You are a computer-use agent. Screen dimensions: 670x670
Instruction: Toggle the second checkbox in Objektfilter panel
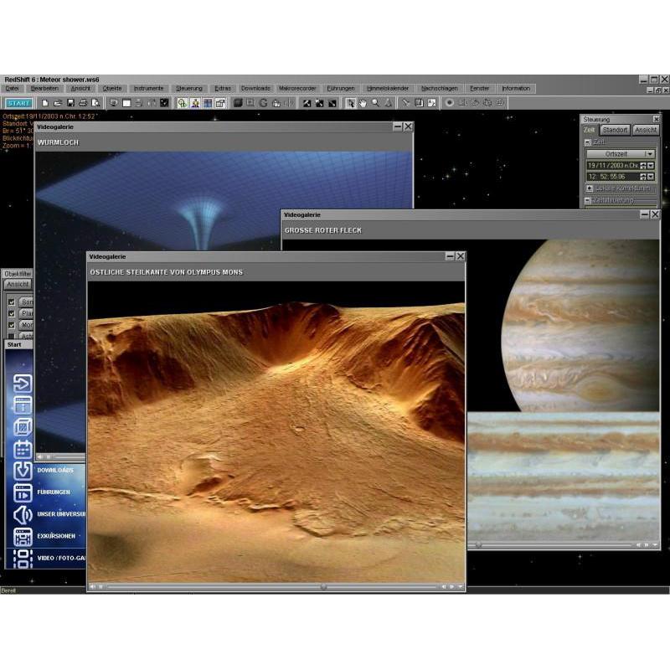coord(12,313)
